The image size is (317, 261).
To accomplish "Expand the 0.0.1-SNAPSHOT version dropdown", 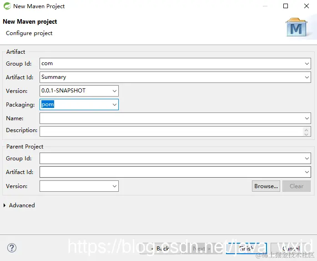I will (x=115, y=91).
